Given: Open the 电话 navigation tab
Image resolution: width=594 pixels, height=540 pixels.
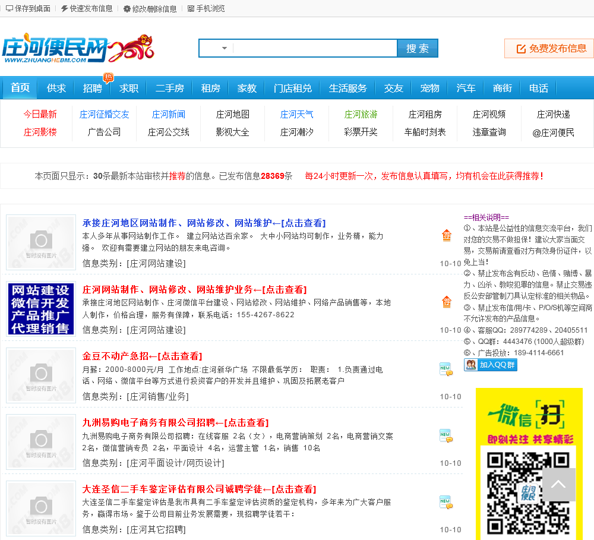Looking at the screenshot, I should [539, 89].
